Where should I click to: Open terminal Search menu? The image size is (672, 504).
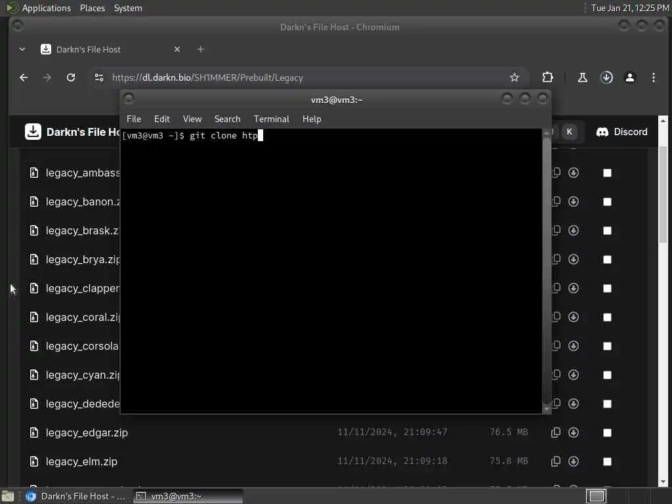click(228, 119)
